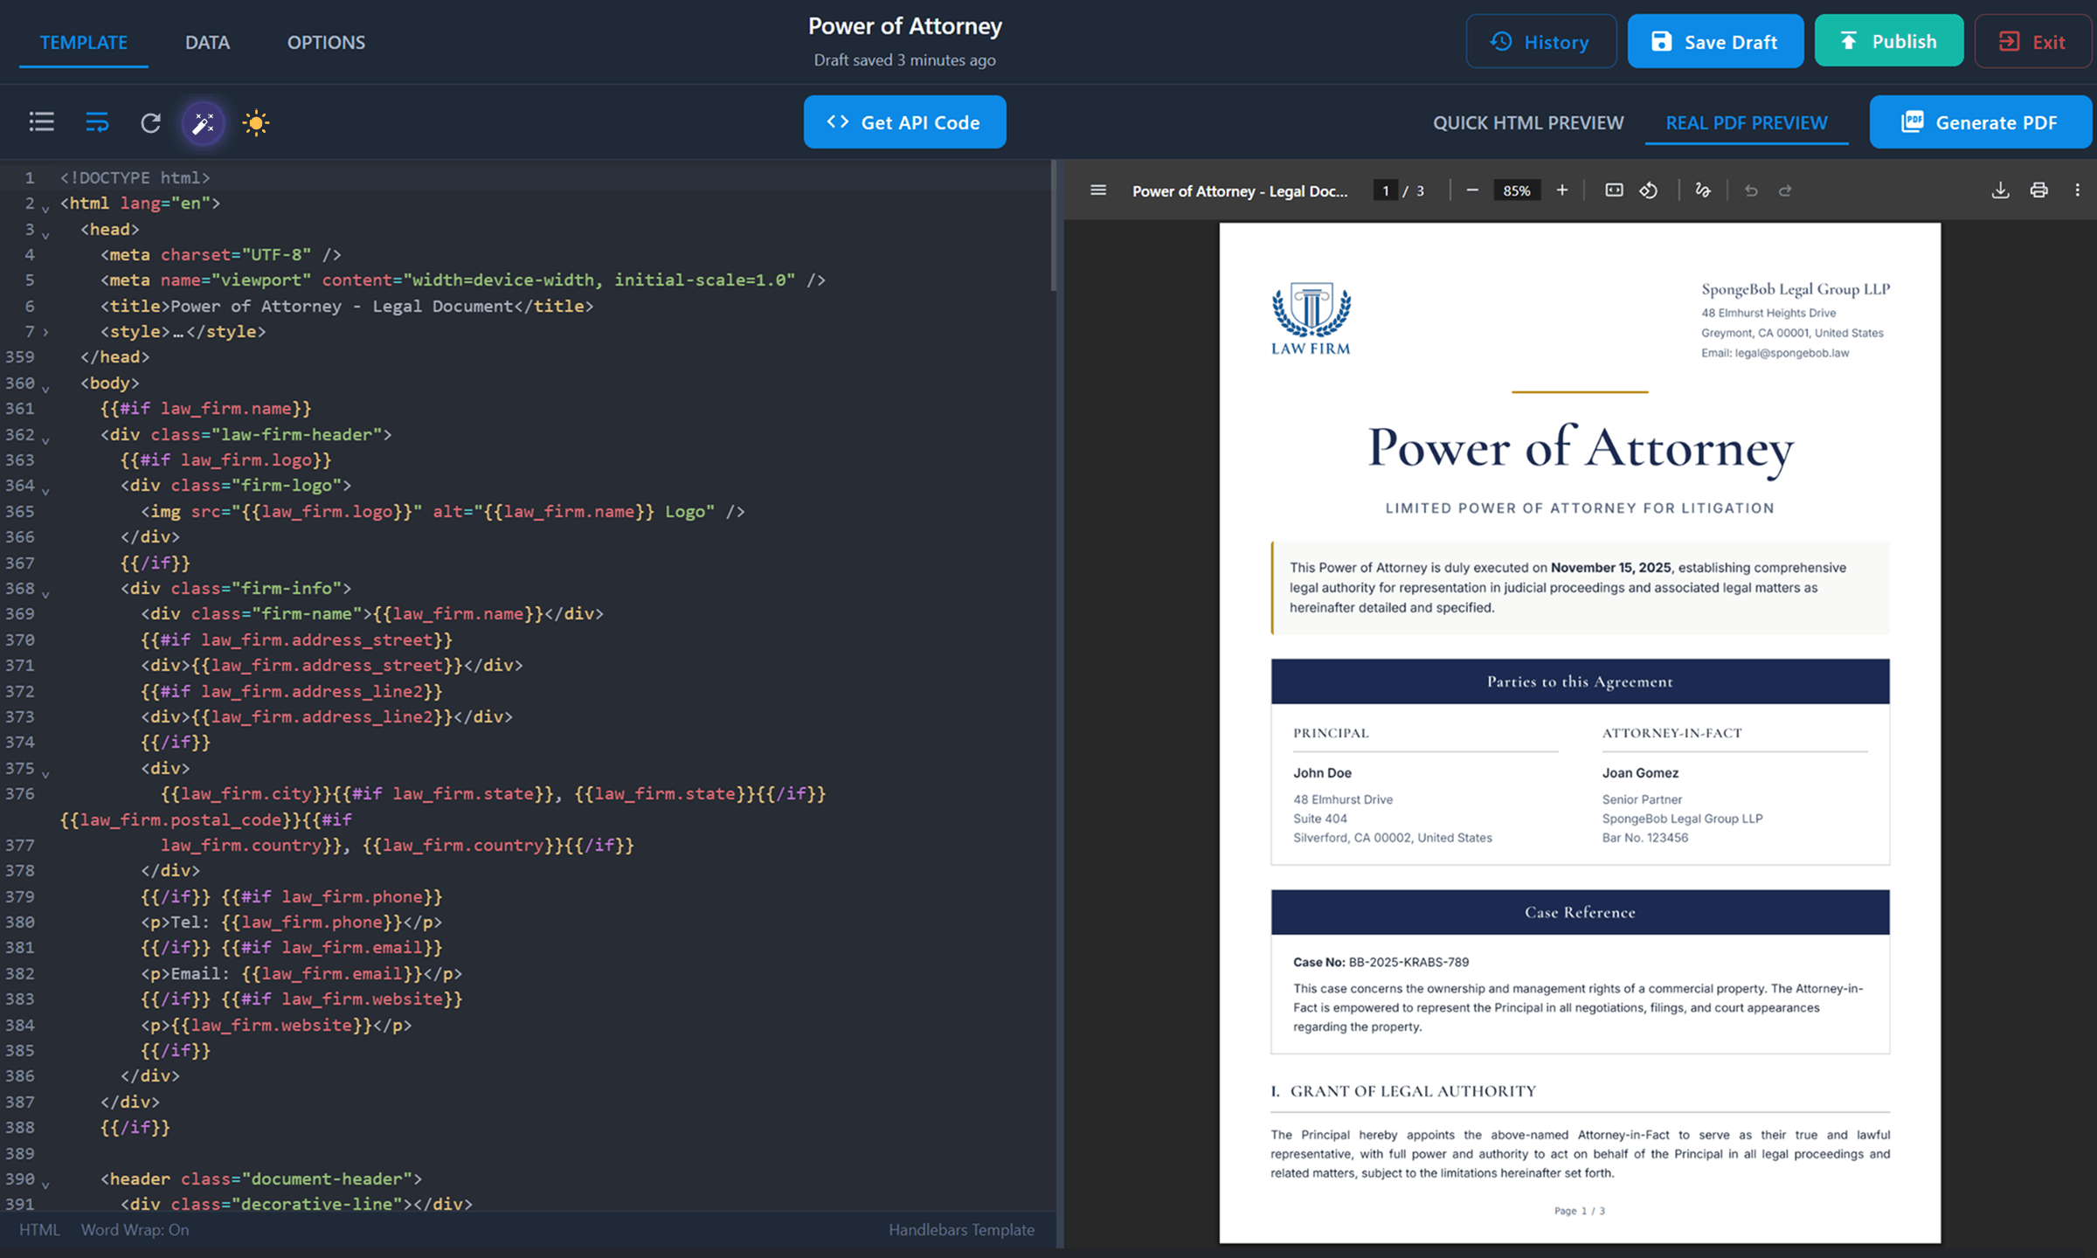This screenshot has height=1258, width=2097.
Task: Select the drawing annotation tool in PDF viewer
Action: [x=1702, y=190]
